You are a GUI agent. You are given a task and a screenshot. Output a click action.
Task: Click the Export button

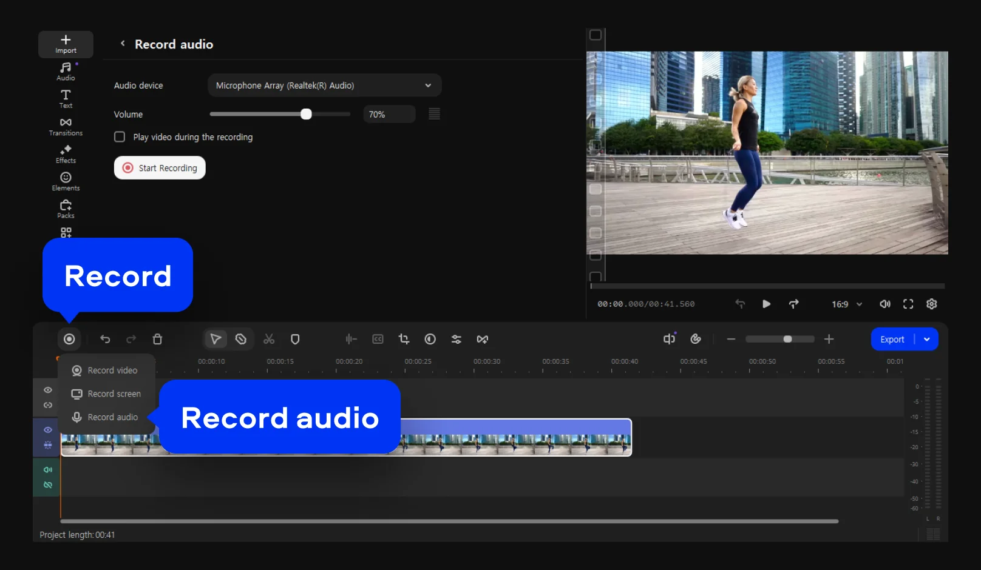pyautogui.click(x=892, y=340)
